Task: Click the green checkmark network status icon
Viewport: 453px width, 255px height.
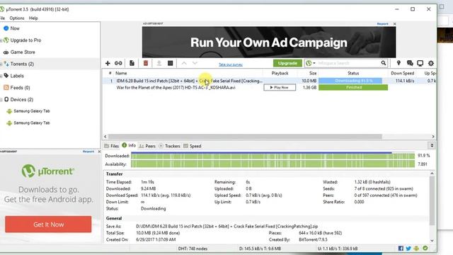Action: pos(425,248)
